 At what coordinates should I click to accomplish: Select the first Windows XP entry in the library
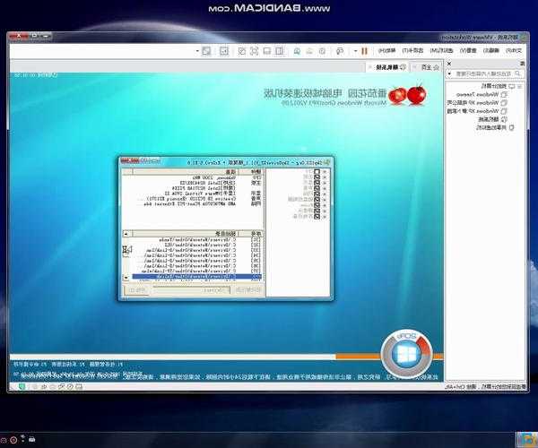[477, 102]
